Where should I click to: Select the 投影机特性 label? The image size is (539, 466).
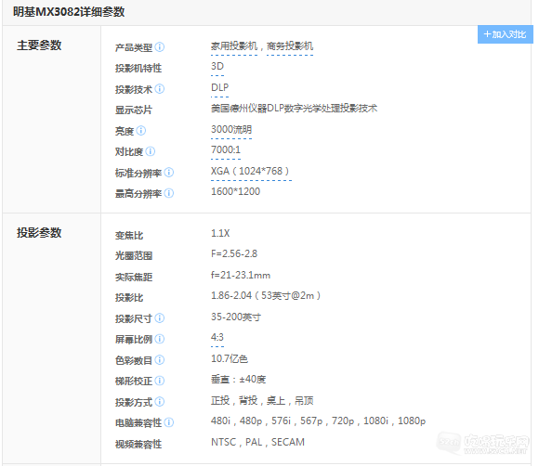(138, 68)
